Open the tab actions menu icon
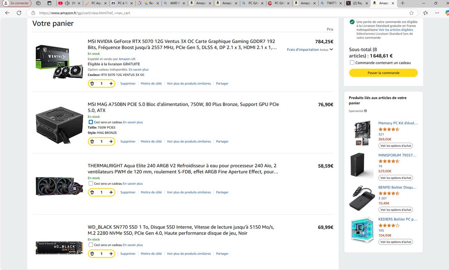Viewport: 449px width, 270px height. pos(50,3)
